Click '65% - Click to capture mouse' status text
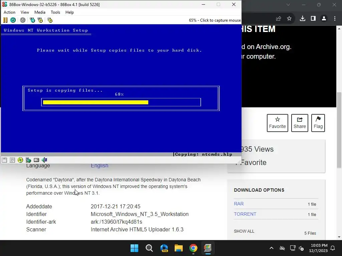 (x=215, y=20)
